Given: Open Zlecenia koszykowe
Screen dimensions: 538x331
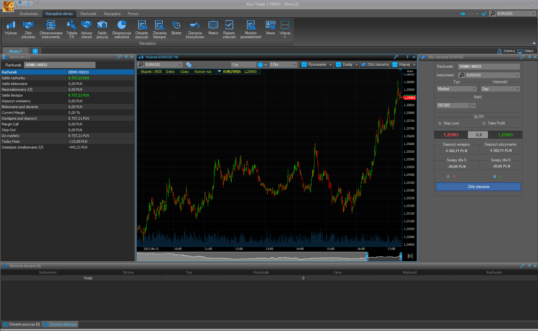Looking at the screenshot, I should pos(195,30).
